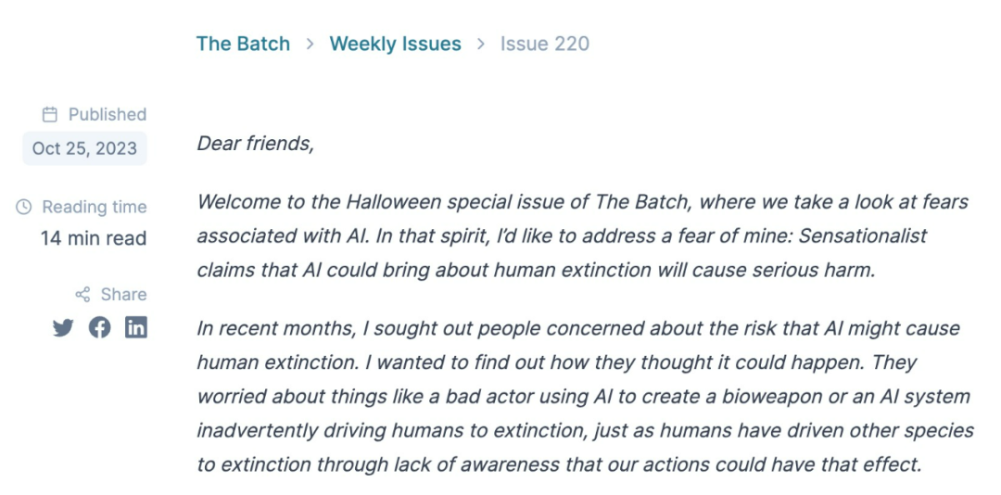Go to the Weekly Issues breadcrumb link

coord(395,44)
